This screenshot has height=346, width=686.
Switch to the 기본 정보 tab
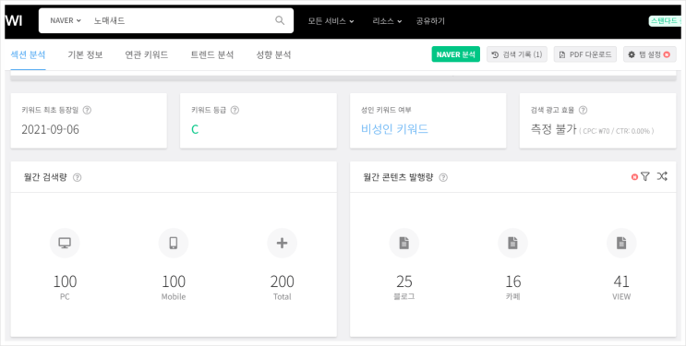pyautogui.click(x=85, y=55)
